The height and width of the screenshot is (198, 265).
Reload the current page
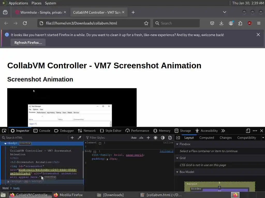coord(25,23)
